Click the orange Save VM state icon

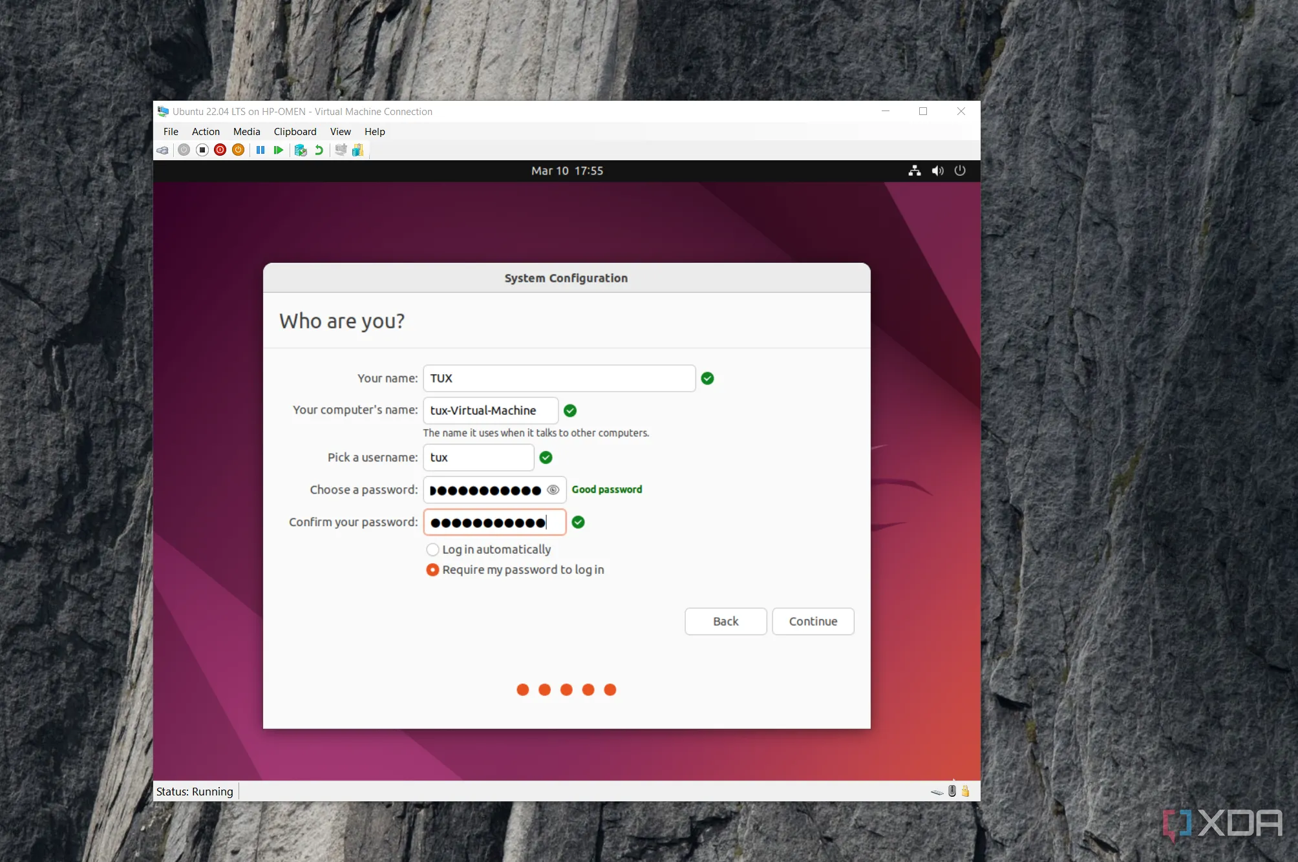pos(238,150)
